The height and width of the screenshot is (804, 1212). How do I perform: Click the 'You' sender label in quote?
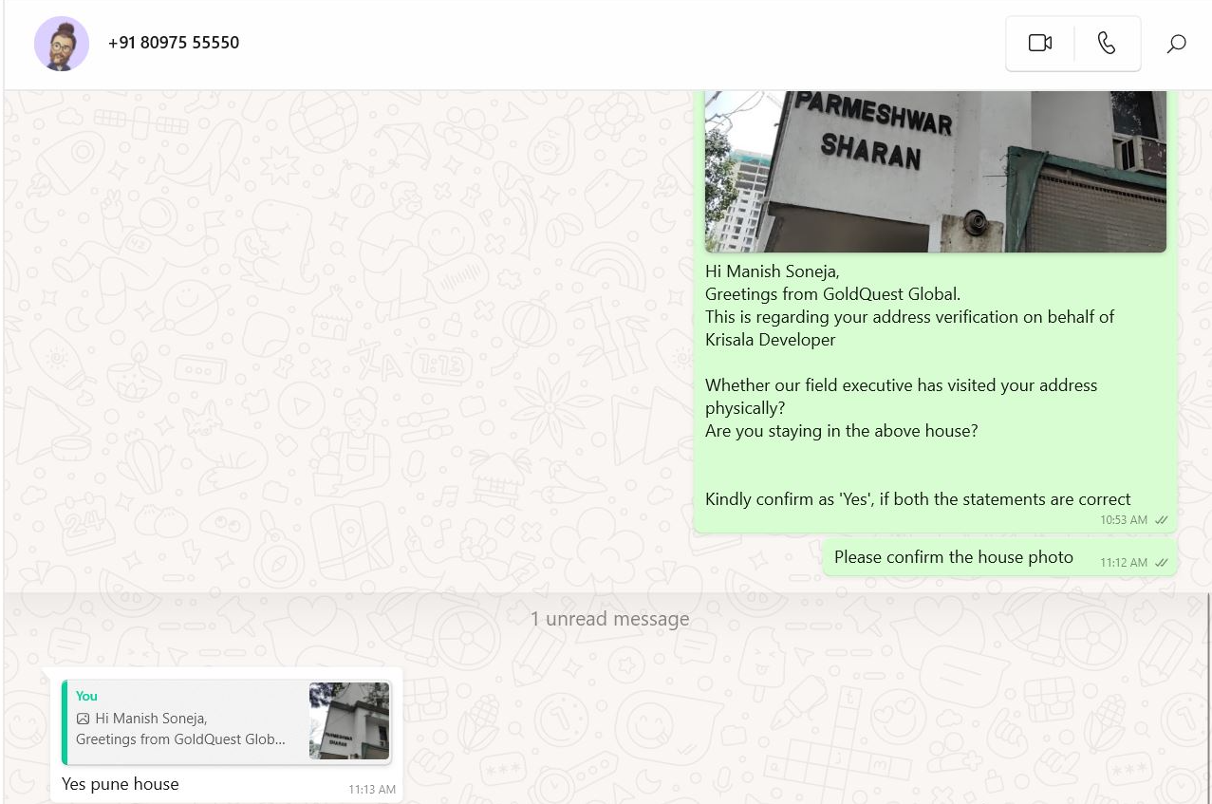point(86,696)
